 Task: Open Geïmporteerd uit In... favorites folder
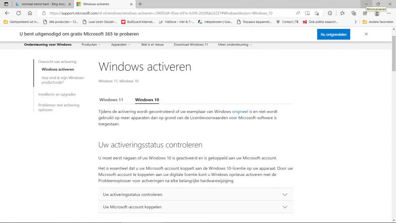(21, 22)
